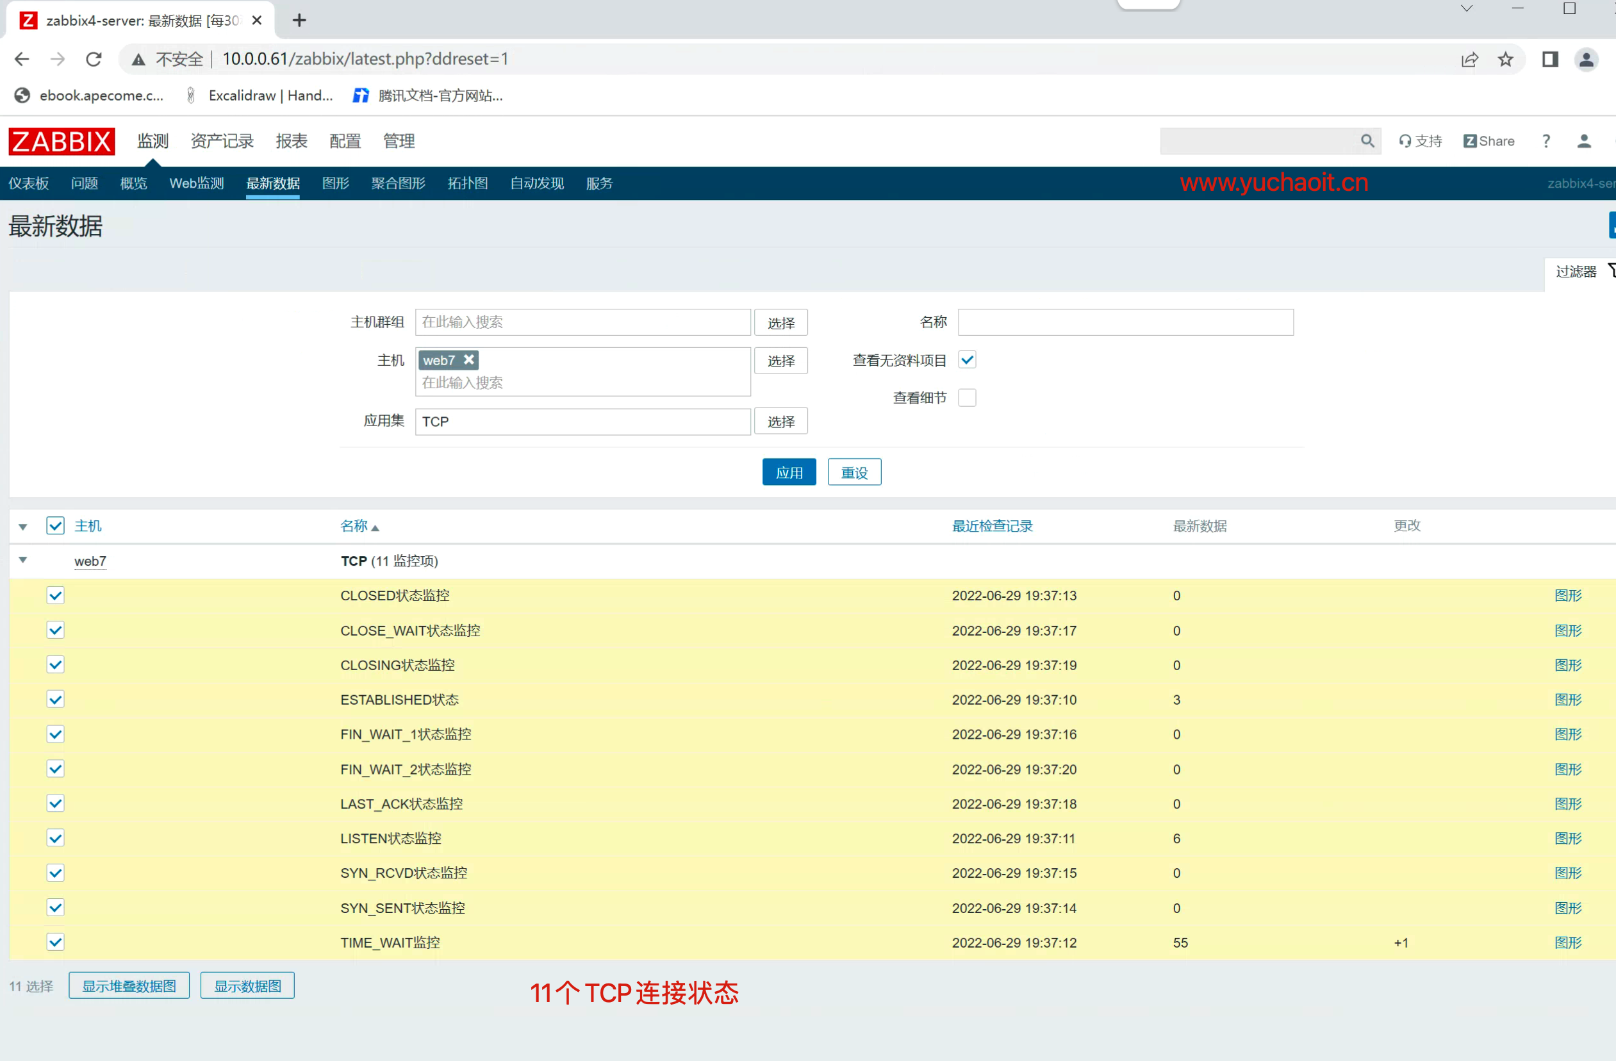This screenshot has height=1061, width=1616.
Task: Uncheck the TIME_WAIT监控 row checkbox
Action: pyautogui.click(x=56, y=942)
